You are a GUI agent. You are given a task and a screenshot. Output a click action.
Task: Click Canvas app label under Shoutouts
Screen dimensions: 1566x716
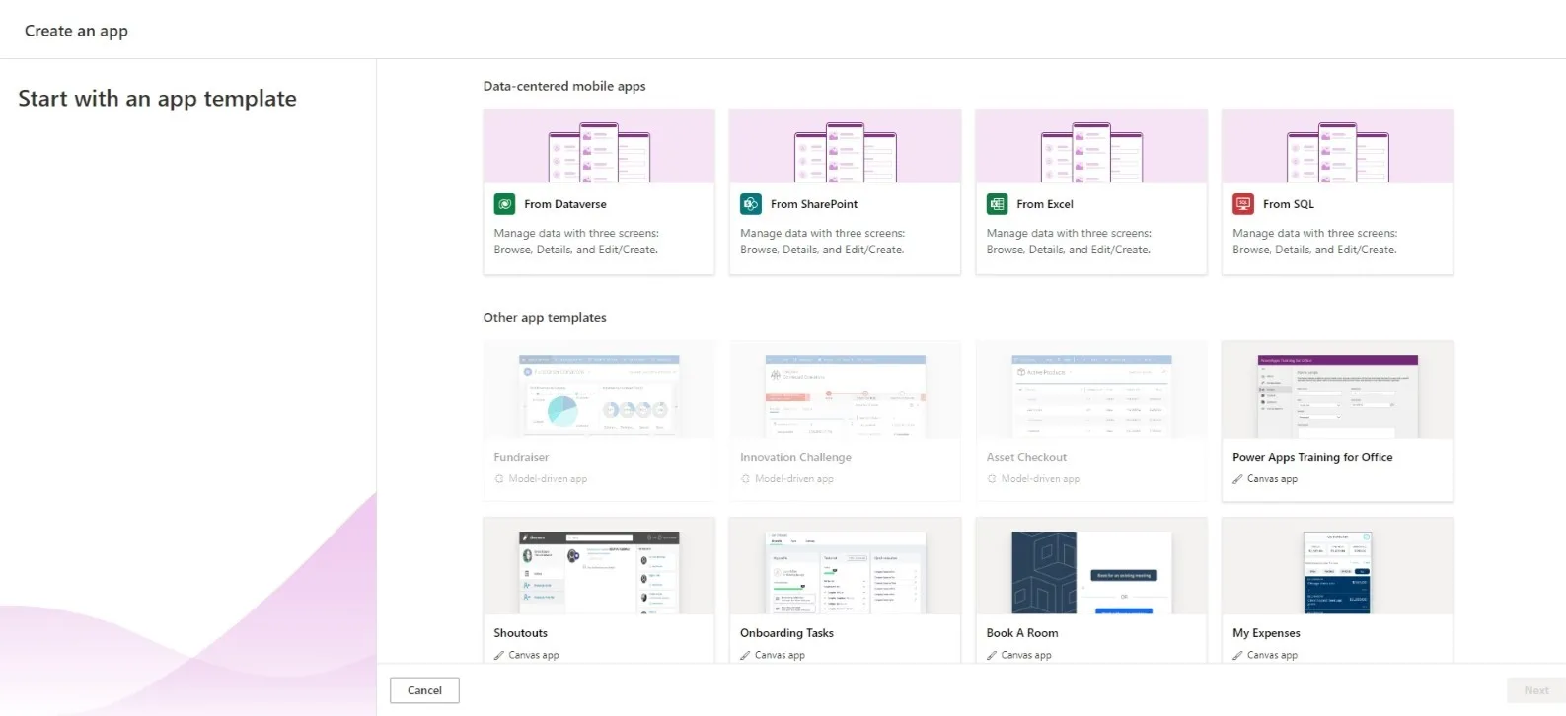(534, 655)
